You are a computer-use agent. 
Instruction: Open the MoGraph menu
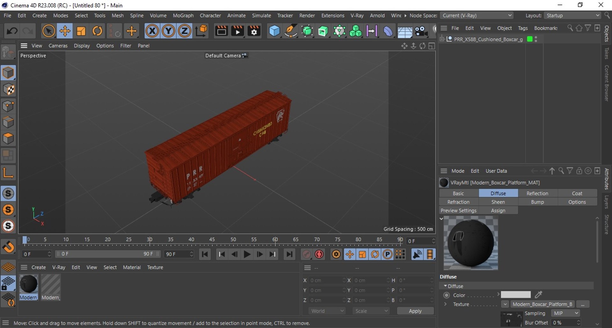pyautogui.click(x=183, y=15)
